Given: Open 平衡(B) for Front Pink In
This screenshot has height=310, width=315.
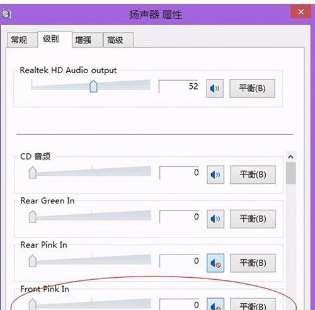Looking at the screenshot, I should coord(253,304).
